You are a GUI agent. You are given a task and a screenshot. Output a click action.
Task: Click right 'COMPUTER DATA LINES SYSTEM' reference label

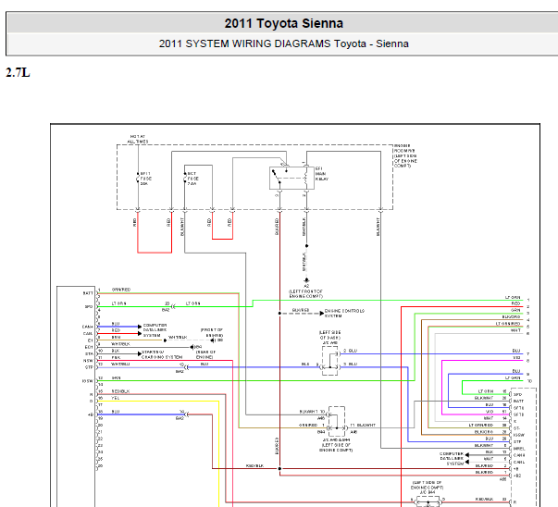click(x=452, y=459)
